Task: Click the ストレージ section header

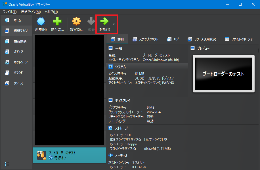Action: click(x=121, y=128)
